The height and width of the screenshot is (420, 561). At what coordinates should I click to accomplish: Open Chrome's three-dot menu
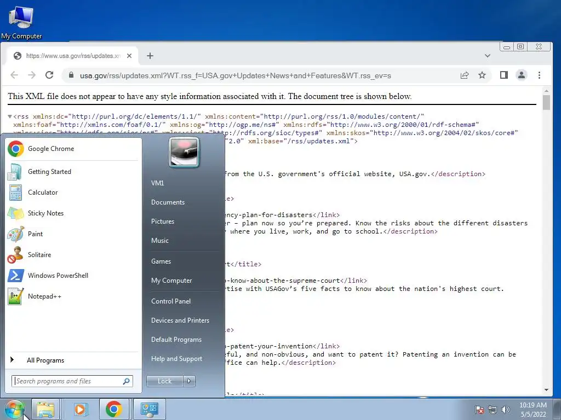coord(539,75)
